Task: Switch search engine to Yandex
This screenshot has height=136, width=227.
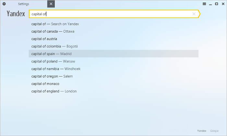Action: (202, 131)
